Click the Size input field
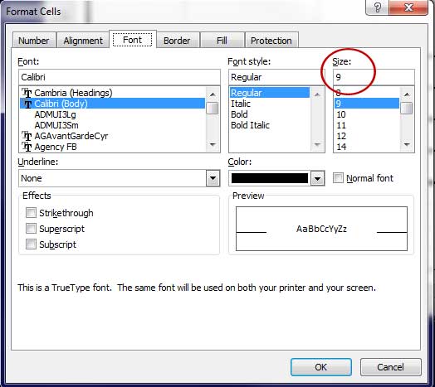 (x=374, y=77)
